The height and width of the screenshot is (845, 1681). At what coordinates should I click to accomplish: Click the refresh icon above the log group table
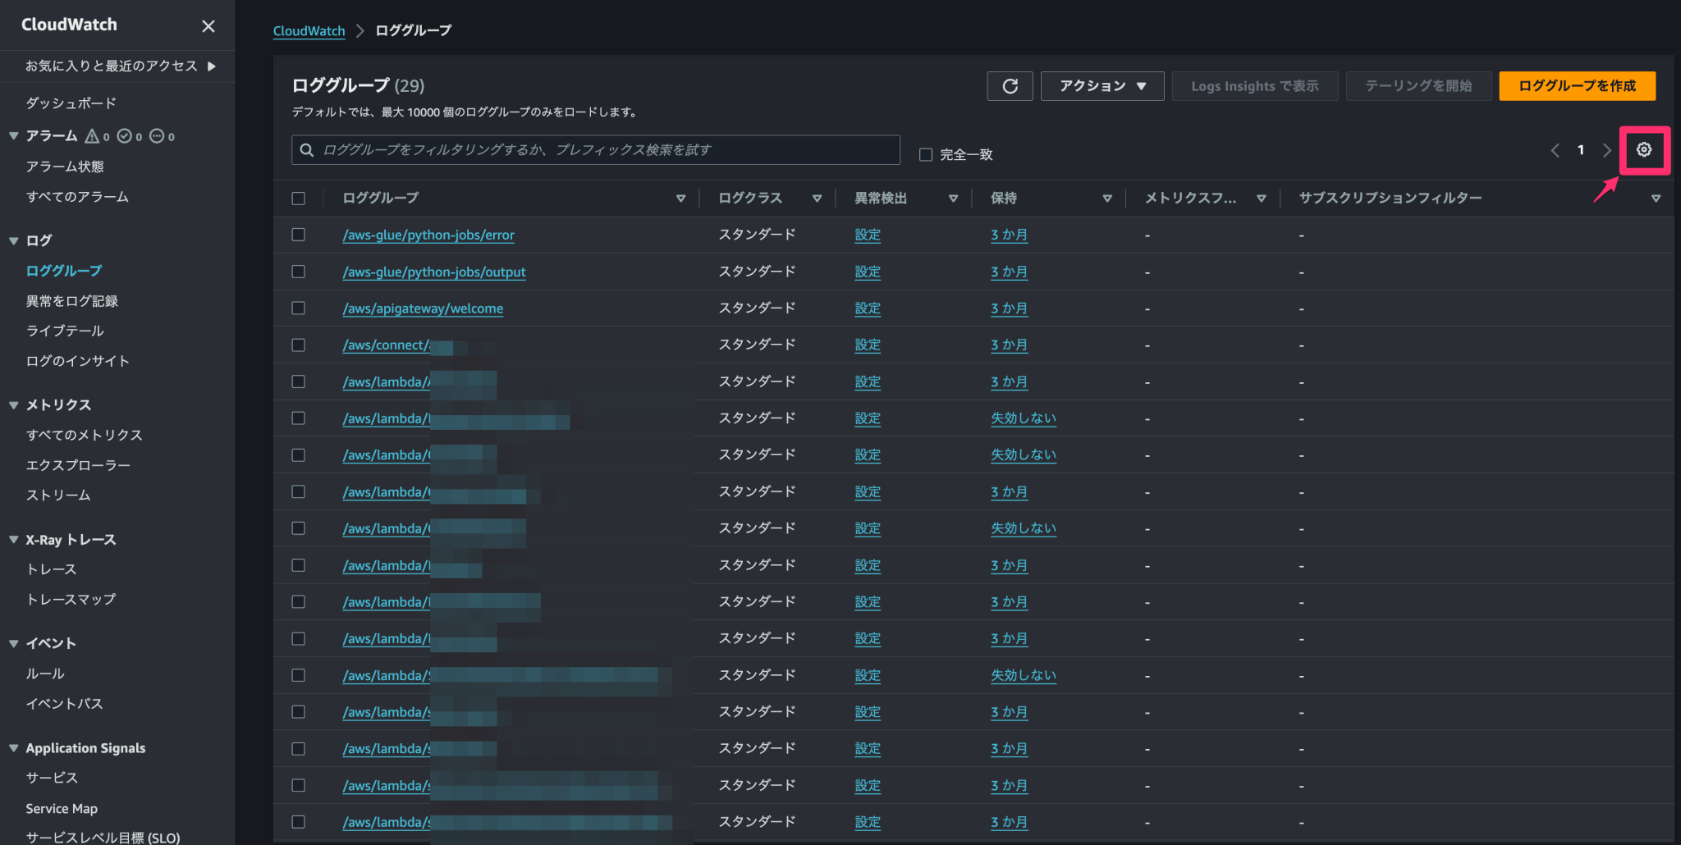pyautogui.click(x=1010, y=85)
